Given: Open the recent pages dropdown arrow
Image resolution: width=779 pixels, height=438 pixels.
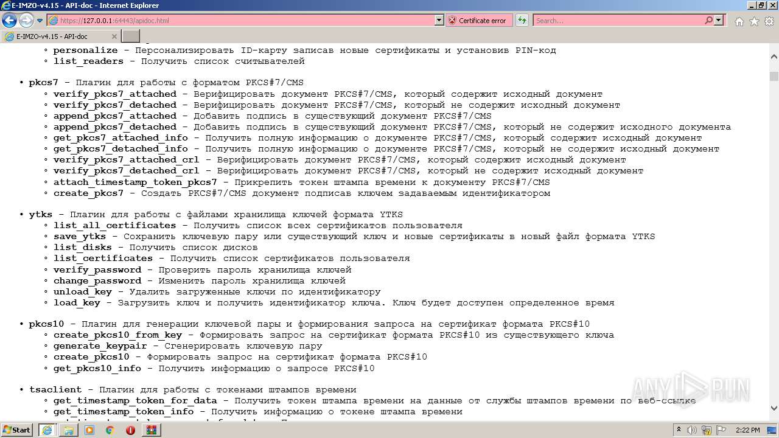Looking at the screenshot, I should click(40, 21).
